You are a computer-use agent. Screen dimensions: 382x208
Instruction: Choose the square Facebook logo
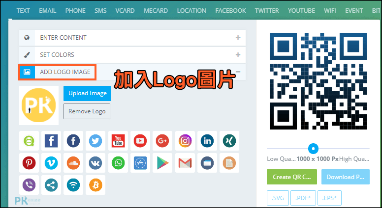click(51, 141)
